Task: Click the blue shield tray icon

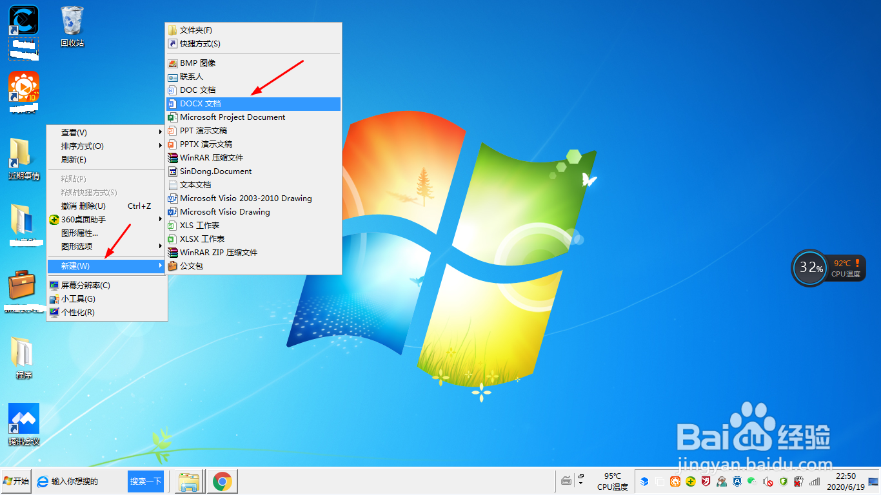Action: 737,481
